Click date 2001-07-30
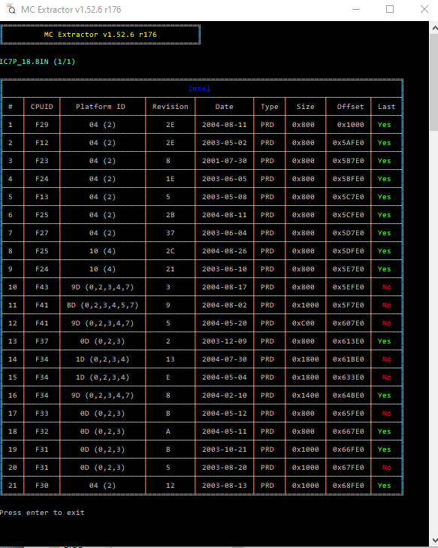The height and width of the screenshot is (548, 438). coord(224,161)
